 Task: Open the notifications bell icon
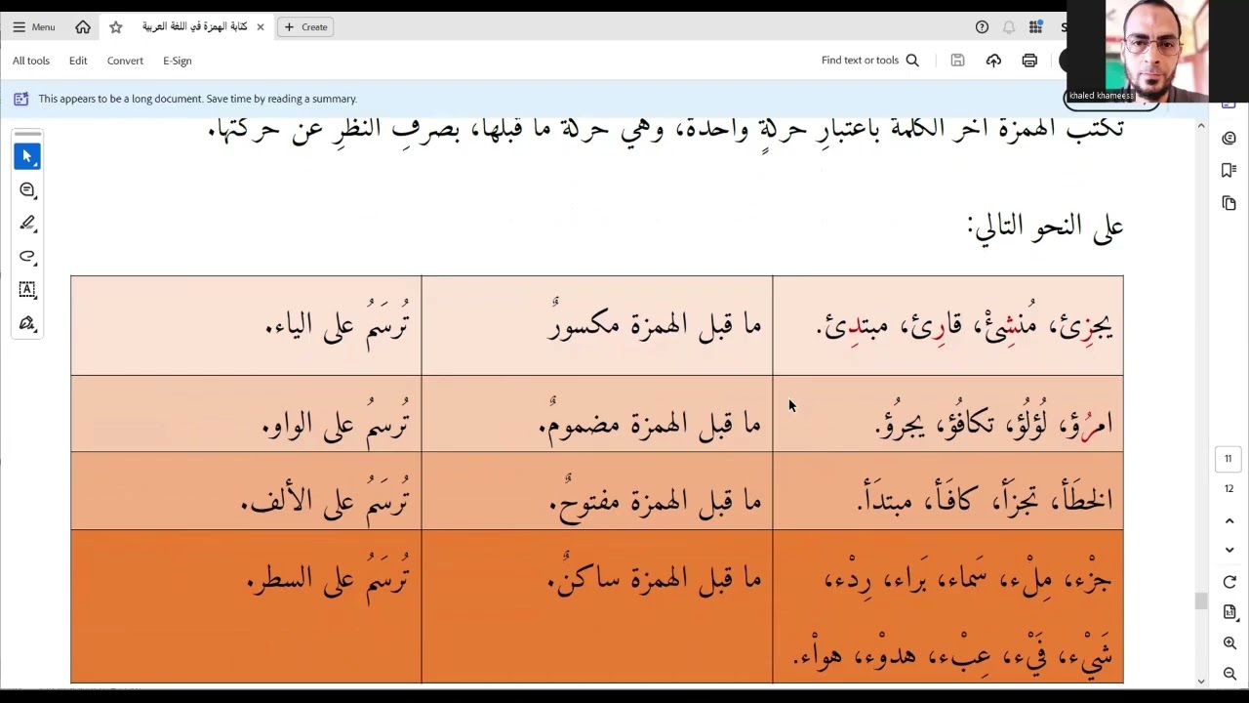click(1009, 27)
